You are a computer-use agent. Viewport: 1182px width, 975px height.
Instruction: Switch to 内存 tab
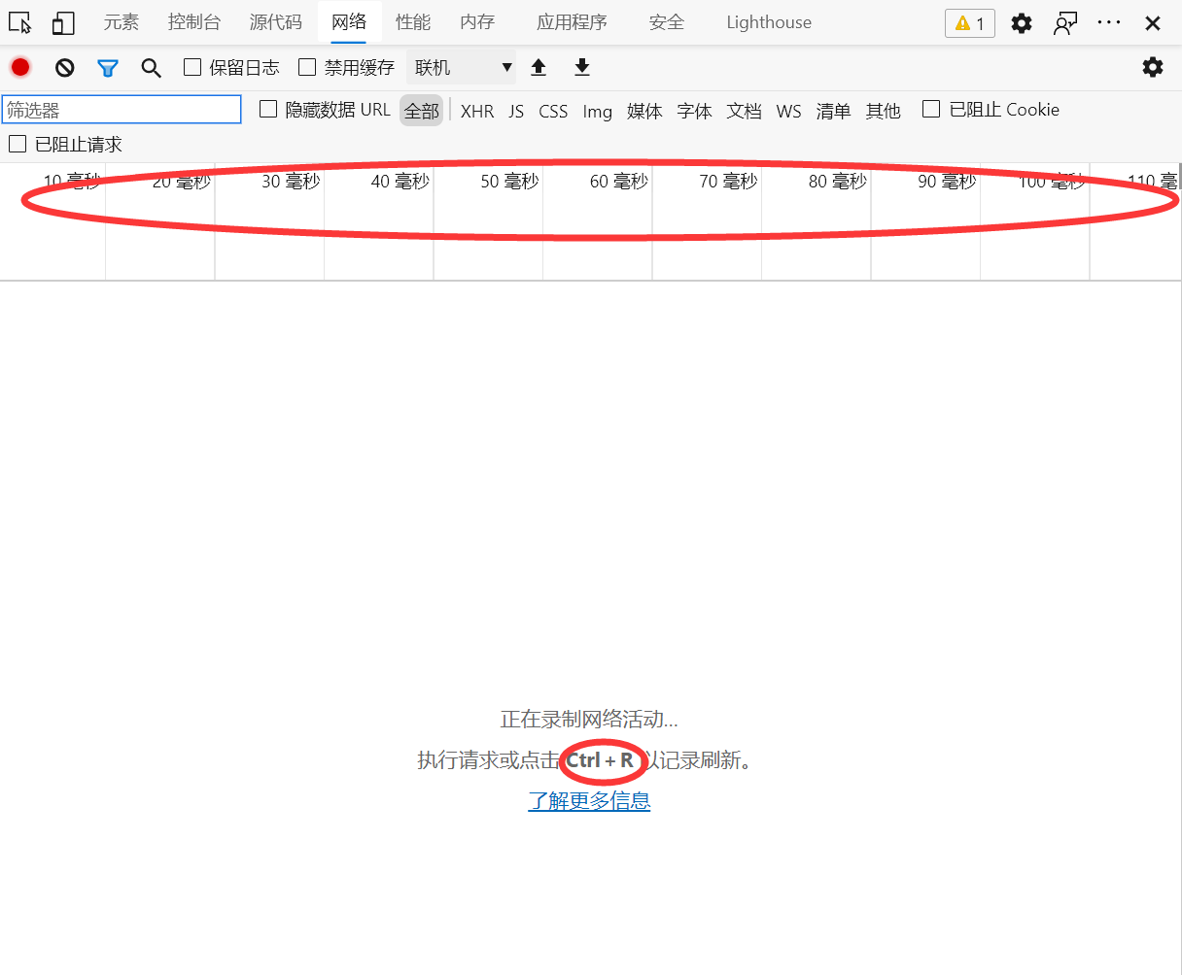coord(477,22)
